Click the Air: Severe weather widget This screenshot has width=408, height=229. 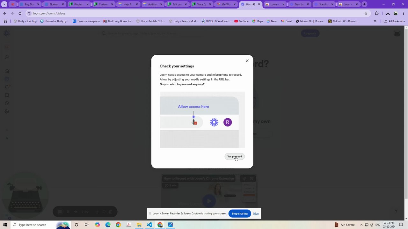click(345, 225)
